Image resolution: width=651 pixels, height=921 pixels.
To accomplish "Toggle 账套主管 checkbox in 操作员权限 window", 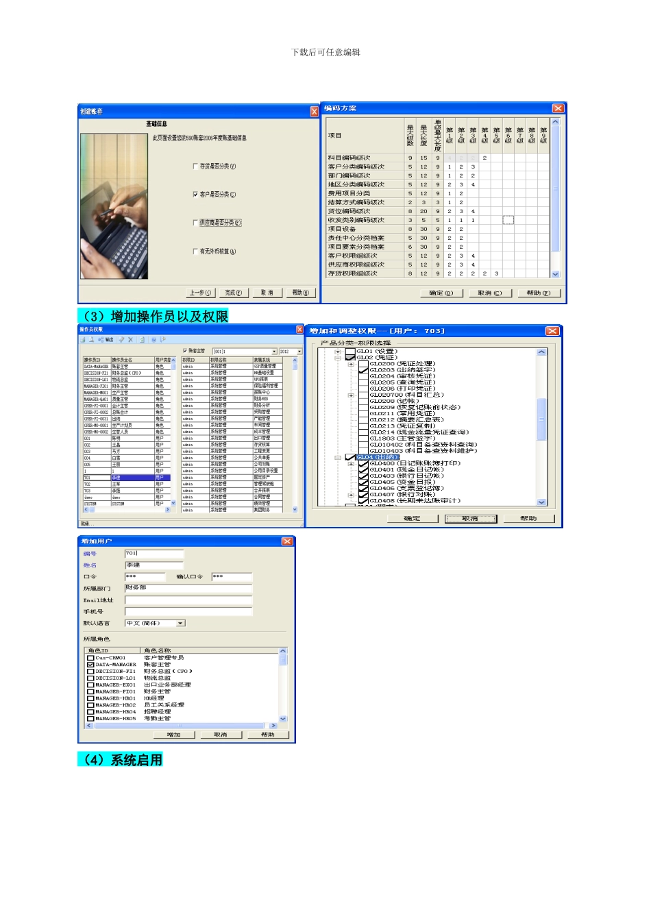I will 185,351.
